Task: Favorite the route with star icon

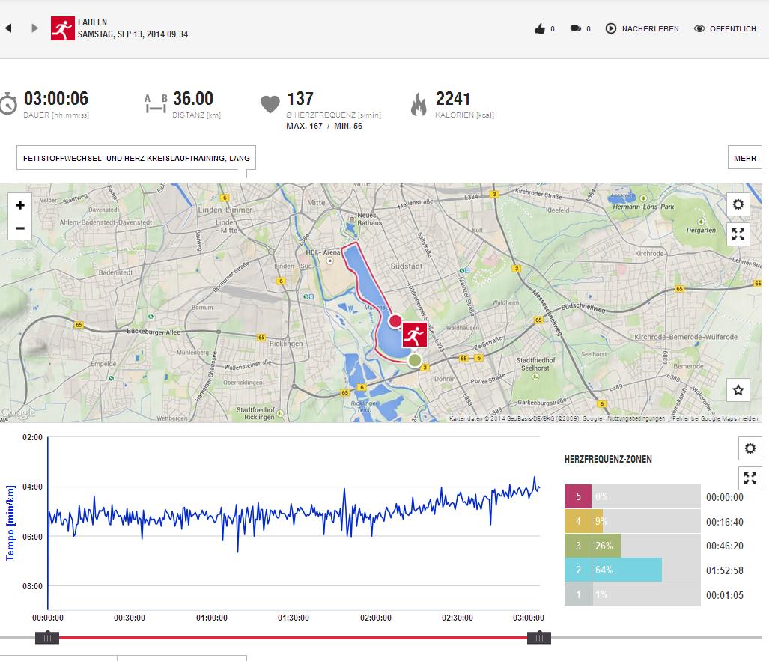Action: pyautogui.click(x=738, y=389)
